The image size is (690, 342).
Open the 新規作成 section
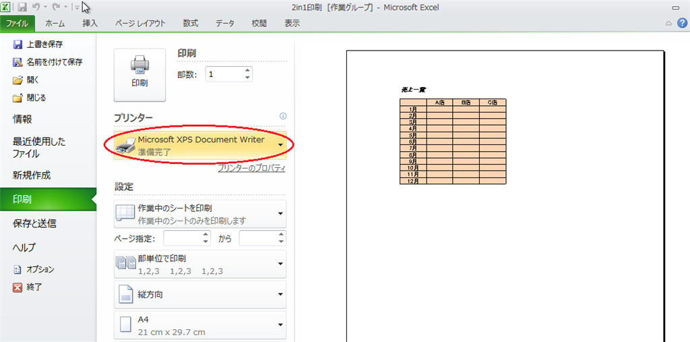tap(32, 175)
